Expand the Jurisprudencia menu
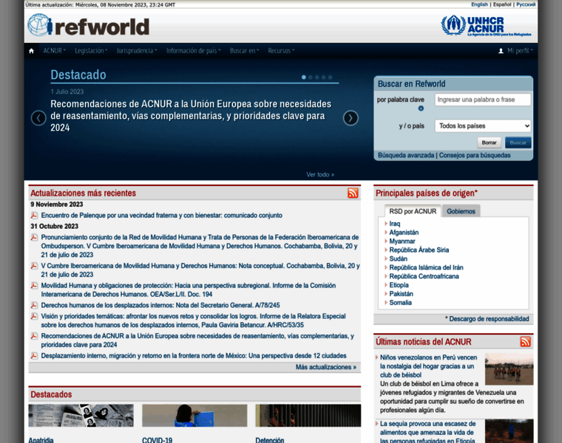Image resolution: width=562 pixels, height=443 pixels. (x=137, y=51)
